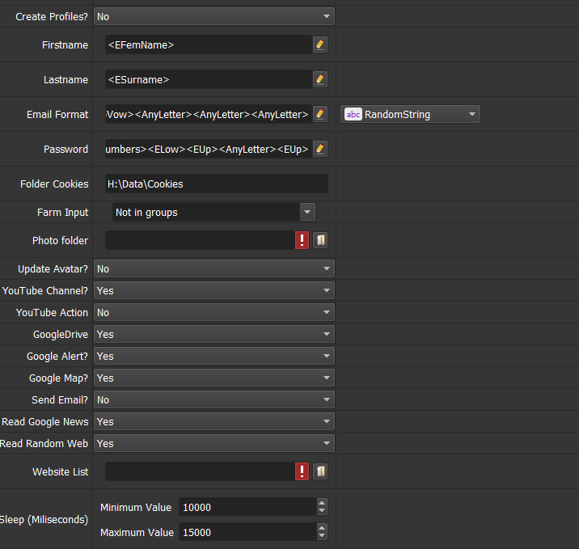Edit the Lastname value with pencil icon
Image resolution: width=579 pixels, height=549 pixels.
pyautogui.click(x=320, y=79)
